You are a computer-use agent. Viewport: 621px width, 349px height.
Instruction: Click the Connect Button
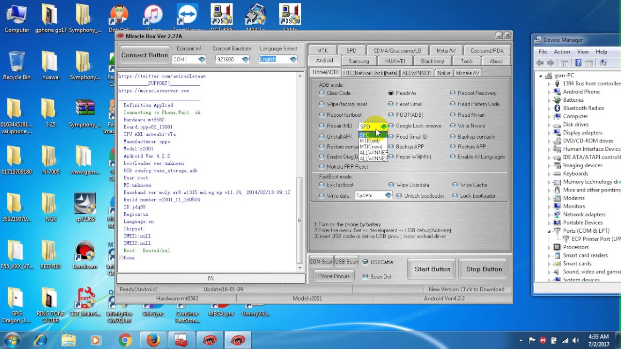(x=144, y=55)
